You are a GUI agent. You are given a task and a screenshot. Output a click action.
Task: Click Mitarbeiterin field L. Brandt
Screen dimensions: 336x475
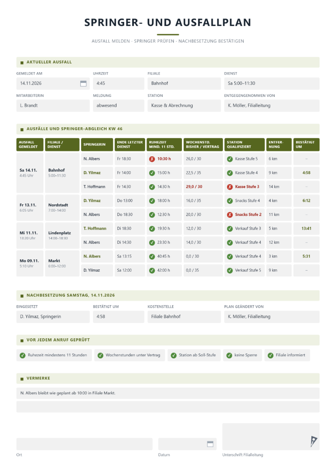[x=53, y=106]
